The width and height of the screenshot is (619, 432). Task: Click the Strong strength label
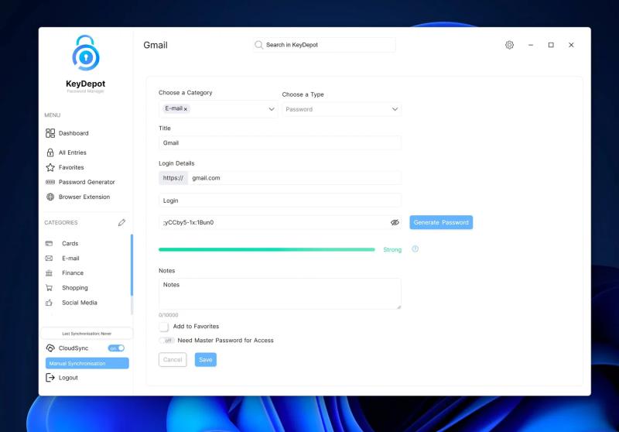click(x=392, y=249)
